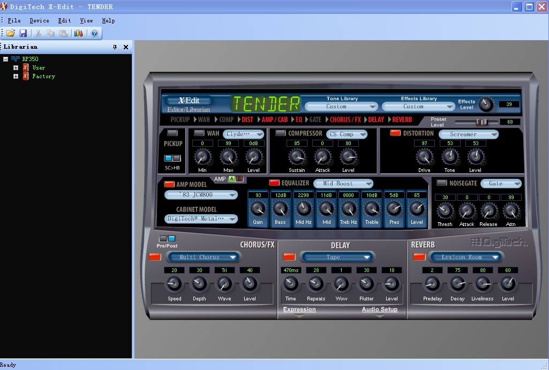Adjust the Distortion Tone knob
549x370 pixels.
[x=450, y=157]
